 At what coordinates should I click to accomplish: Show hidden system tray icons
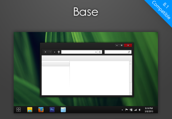[x=122, y=110]
